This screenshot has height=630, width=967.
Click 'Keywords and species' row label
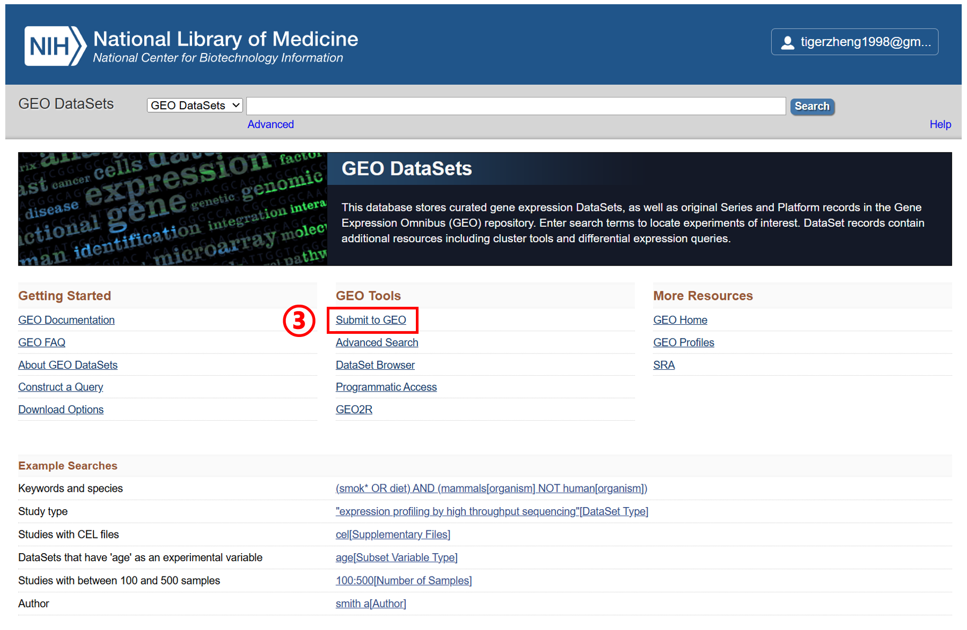(71, 489)
